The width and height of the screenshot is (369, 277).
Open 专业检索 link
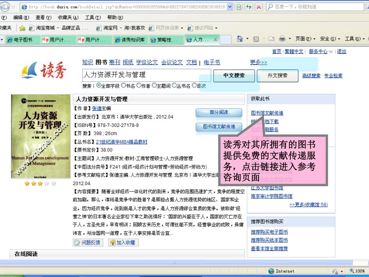click(x=333, y=76)
